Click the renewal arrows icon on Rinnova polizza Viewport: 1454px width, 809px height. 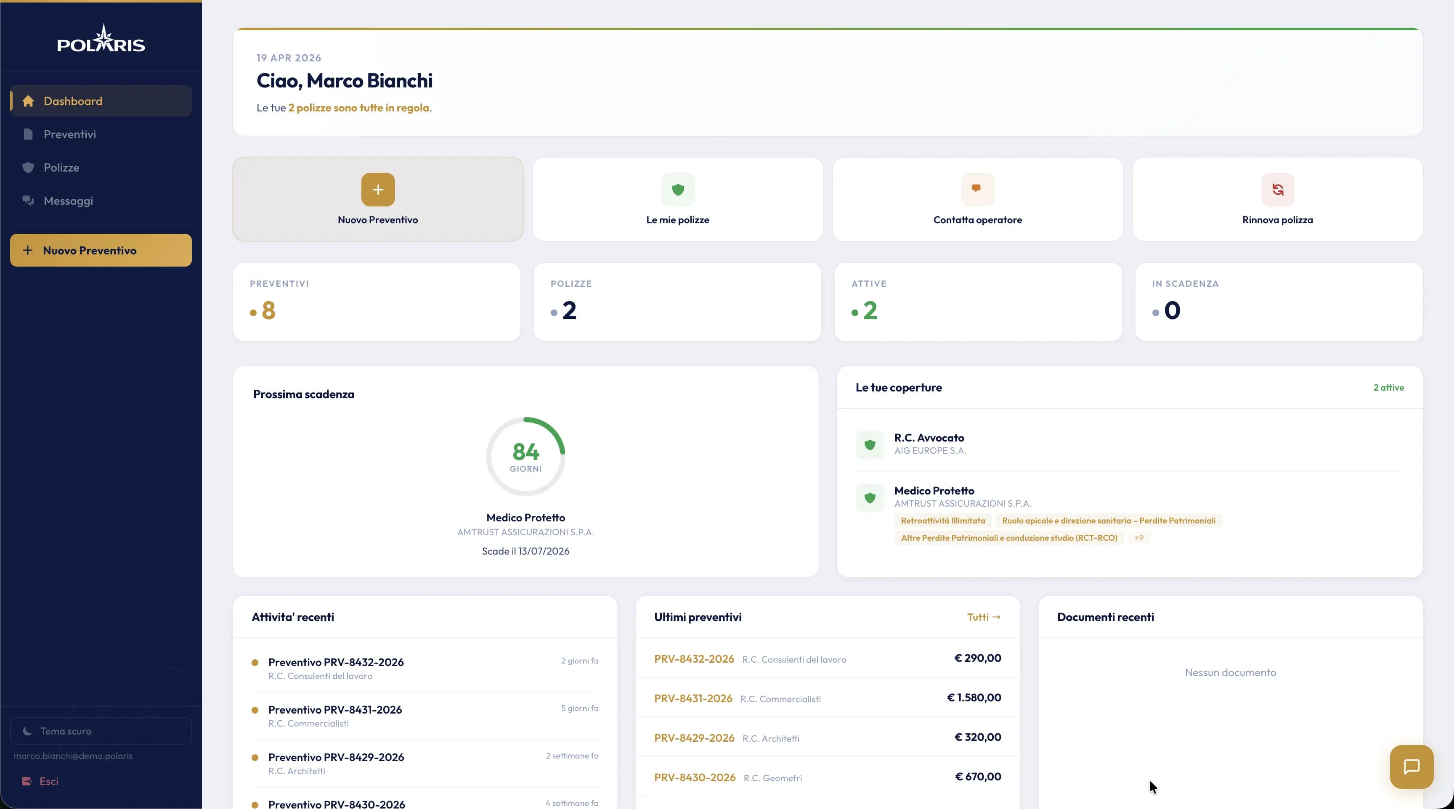(x=1277, y=190)
